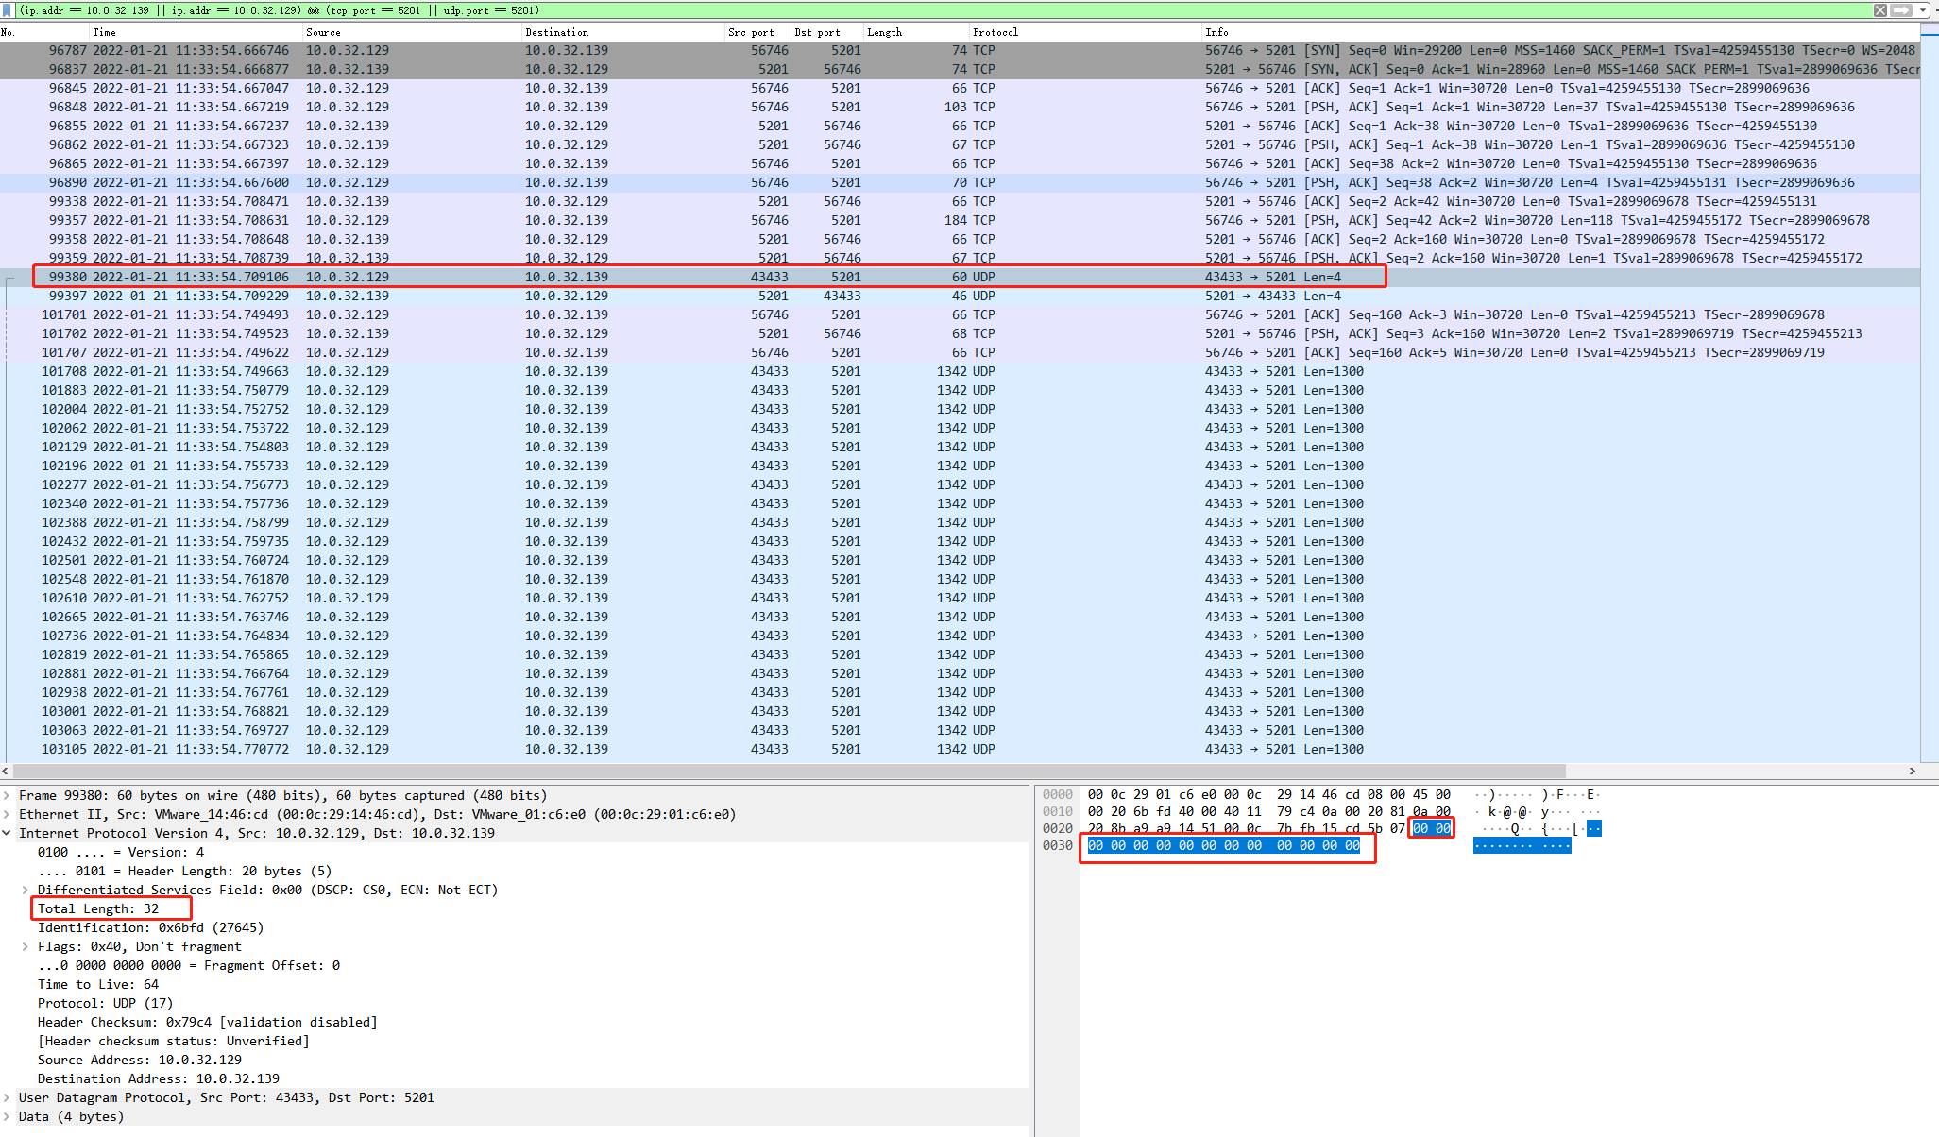This screenshot has height=1137, width=1939.
Task: Collapse the Internet Protocol Version 4 node
Action: point(7,834)
